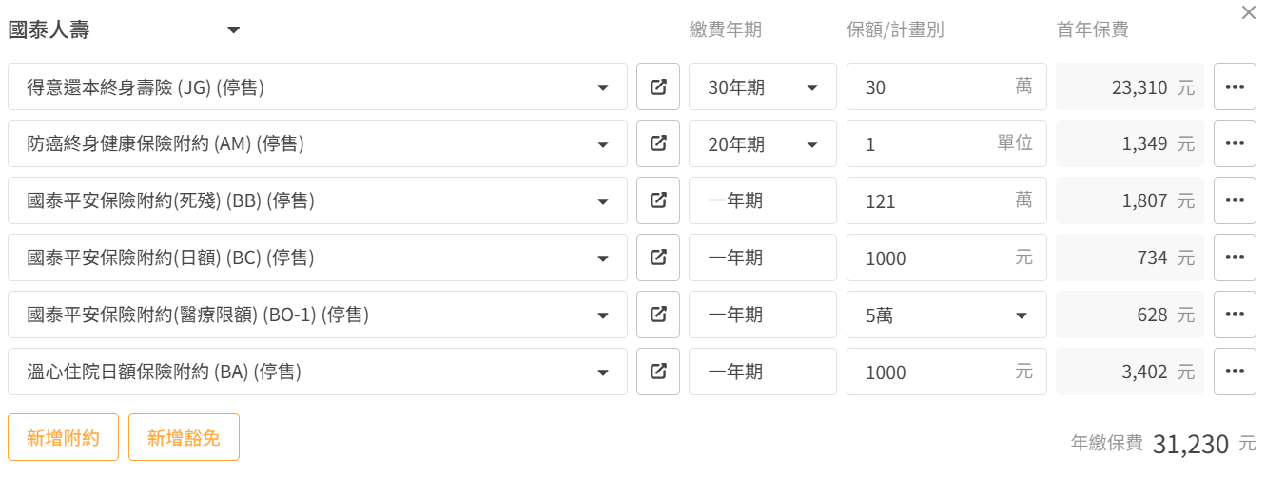Screen dimensions: 1266x477
Task: Click the 新增附約 button
Action: point(63,438)
